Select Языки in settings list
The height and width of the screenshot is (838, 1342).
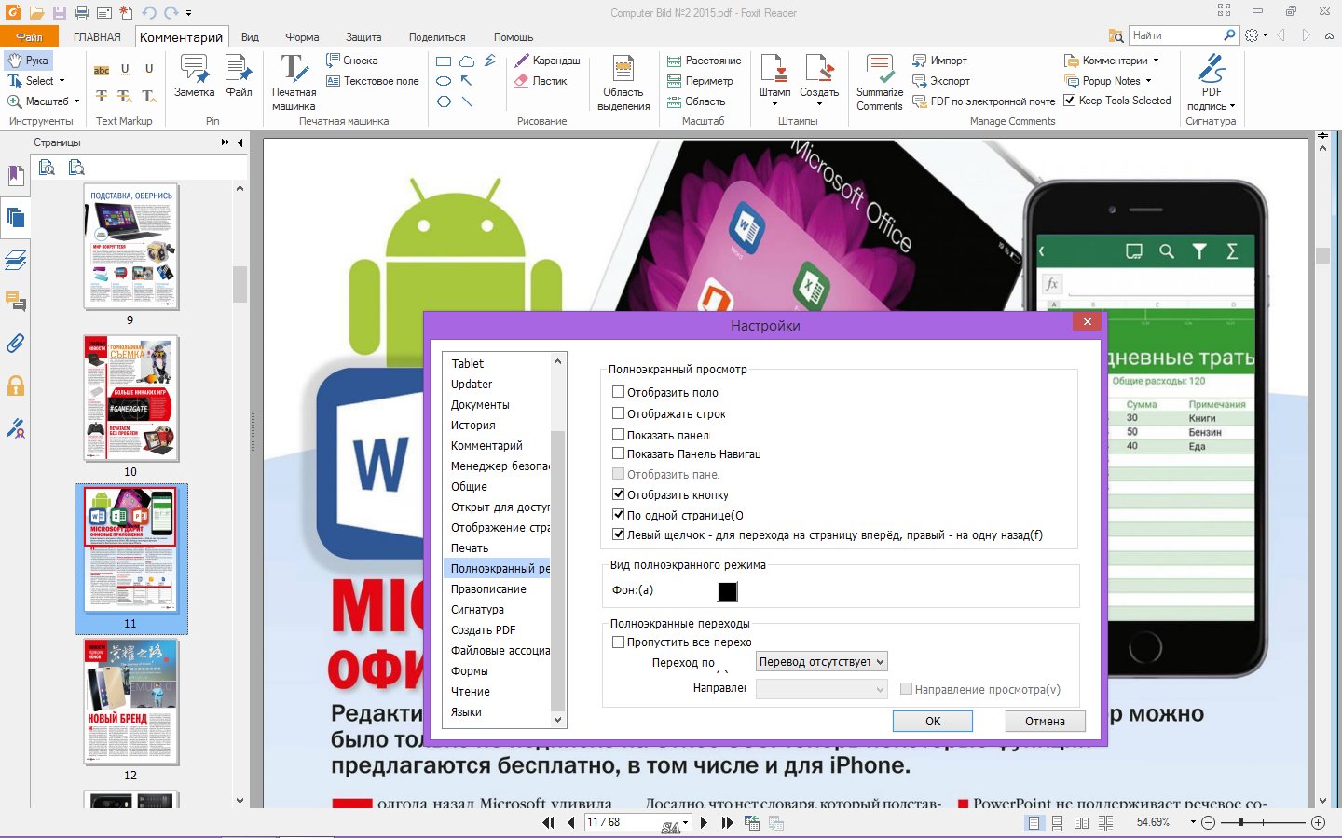click(x=497, y=711)
